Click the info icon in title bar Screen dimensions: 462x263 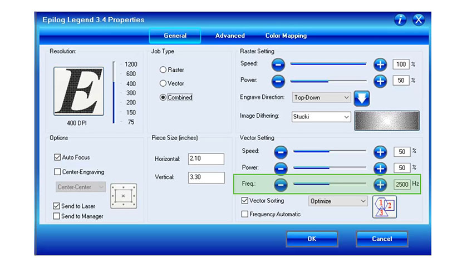click(400, 20)
